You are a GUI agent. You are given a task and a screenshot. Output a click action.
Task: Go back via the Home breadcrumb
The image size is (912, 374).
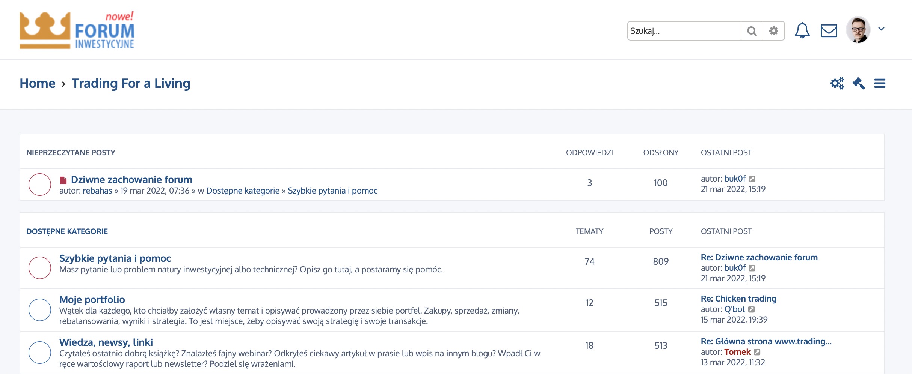point(38,83)
